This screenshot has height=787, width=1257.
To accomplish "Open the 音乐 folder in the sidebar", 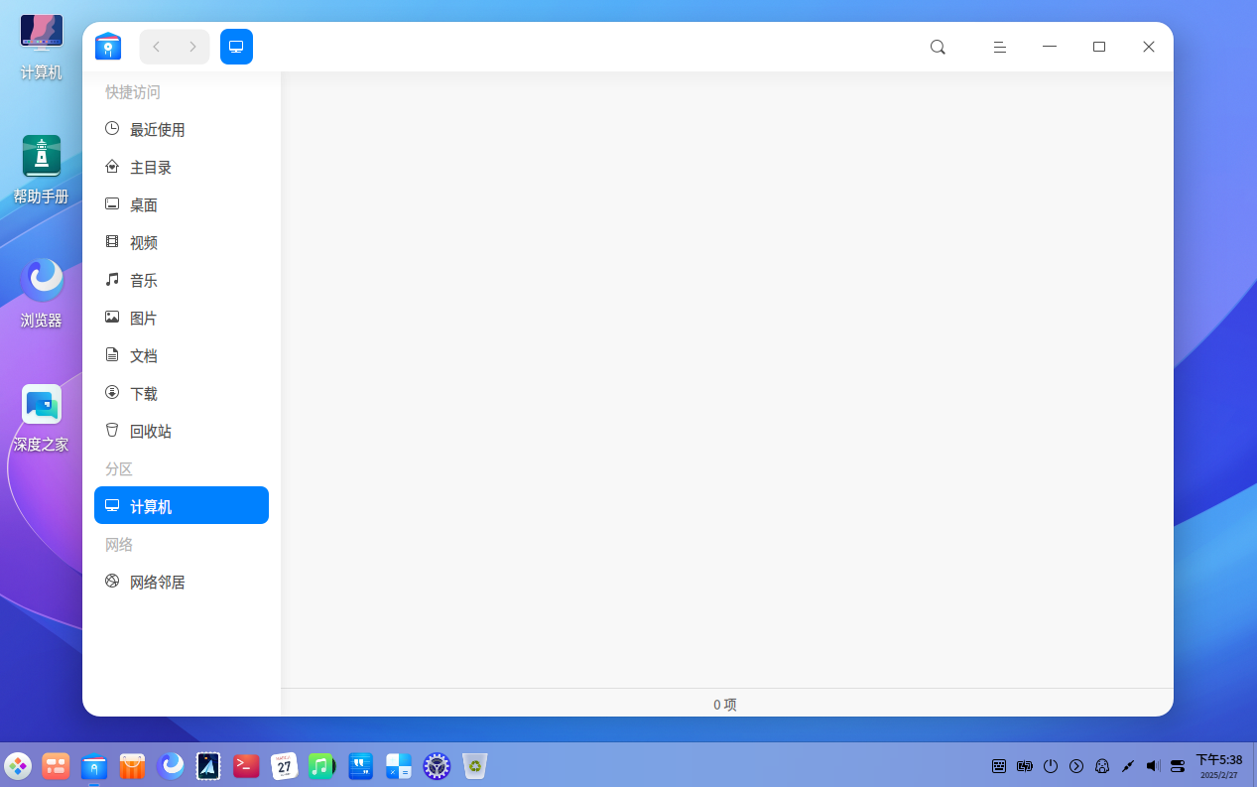I will pos(182,281).
